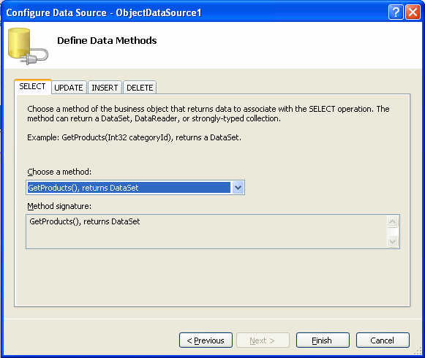Image resolution: width=425 pixels, height=358 pixels.
Task: Click the Choose a method label
Action: point(59,172)
